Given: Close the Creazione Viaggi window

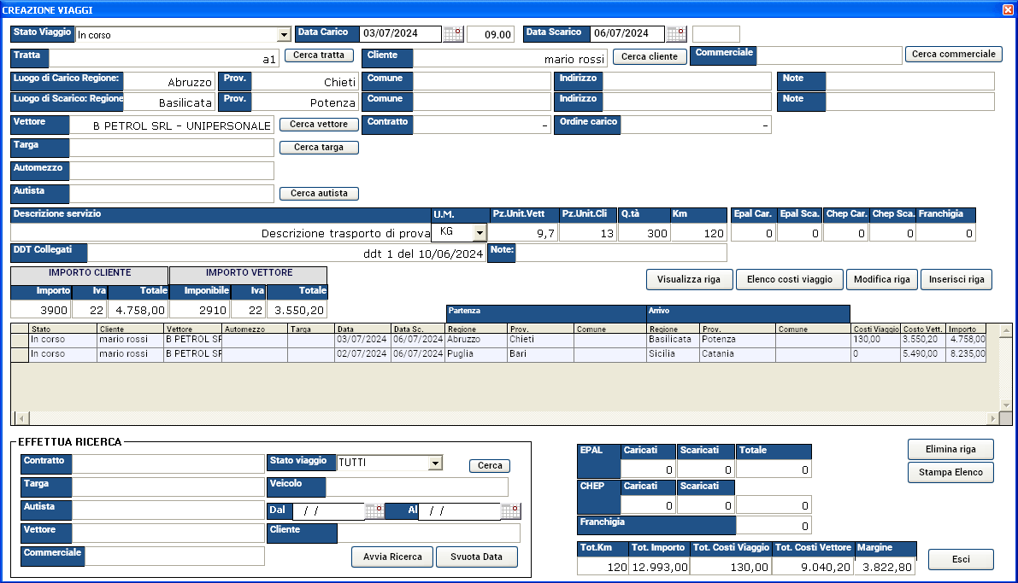Looking at the screenshot, I should pos(1008,9).
